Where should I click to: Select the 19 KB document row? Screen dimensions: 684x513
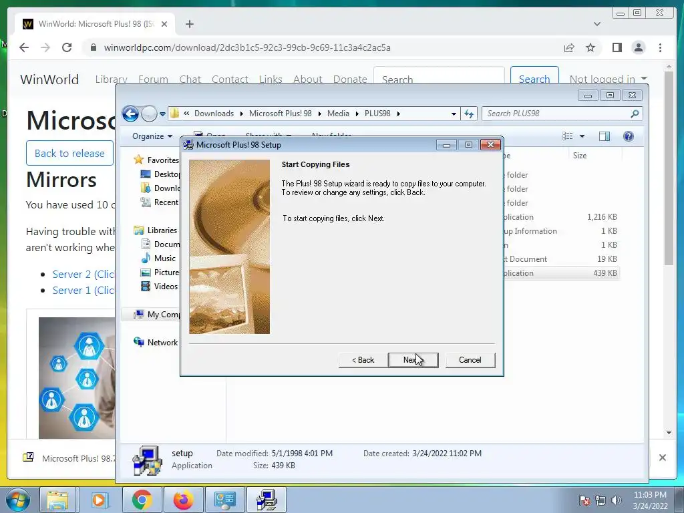[560, 259]
